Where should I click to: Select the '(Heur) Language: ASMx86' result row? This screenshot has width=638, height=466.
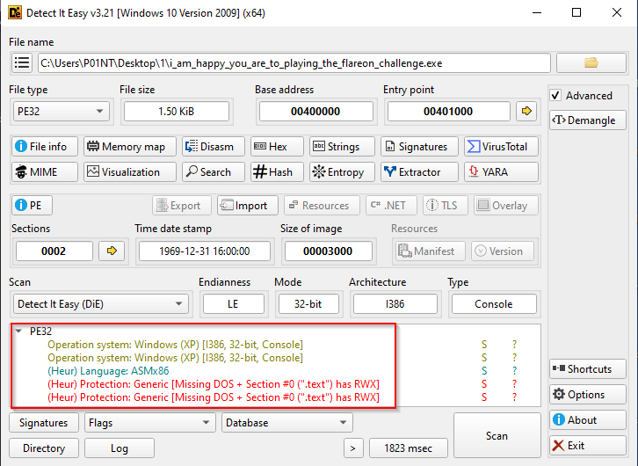tap(108, 371)
